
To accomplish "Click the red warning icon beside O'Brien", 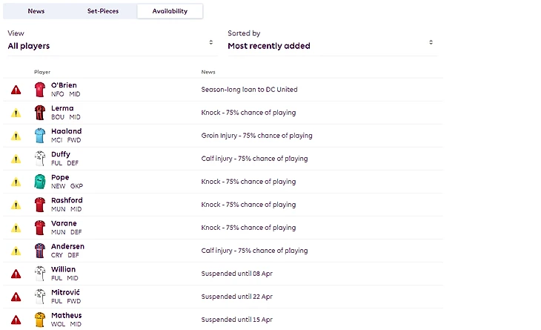I will point(16,90).
